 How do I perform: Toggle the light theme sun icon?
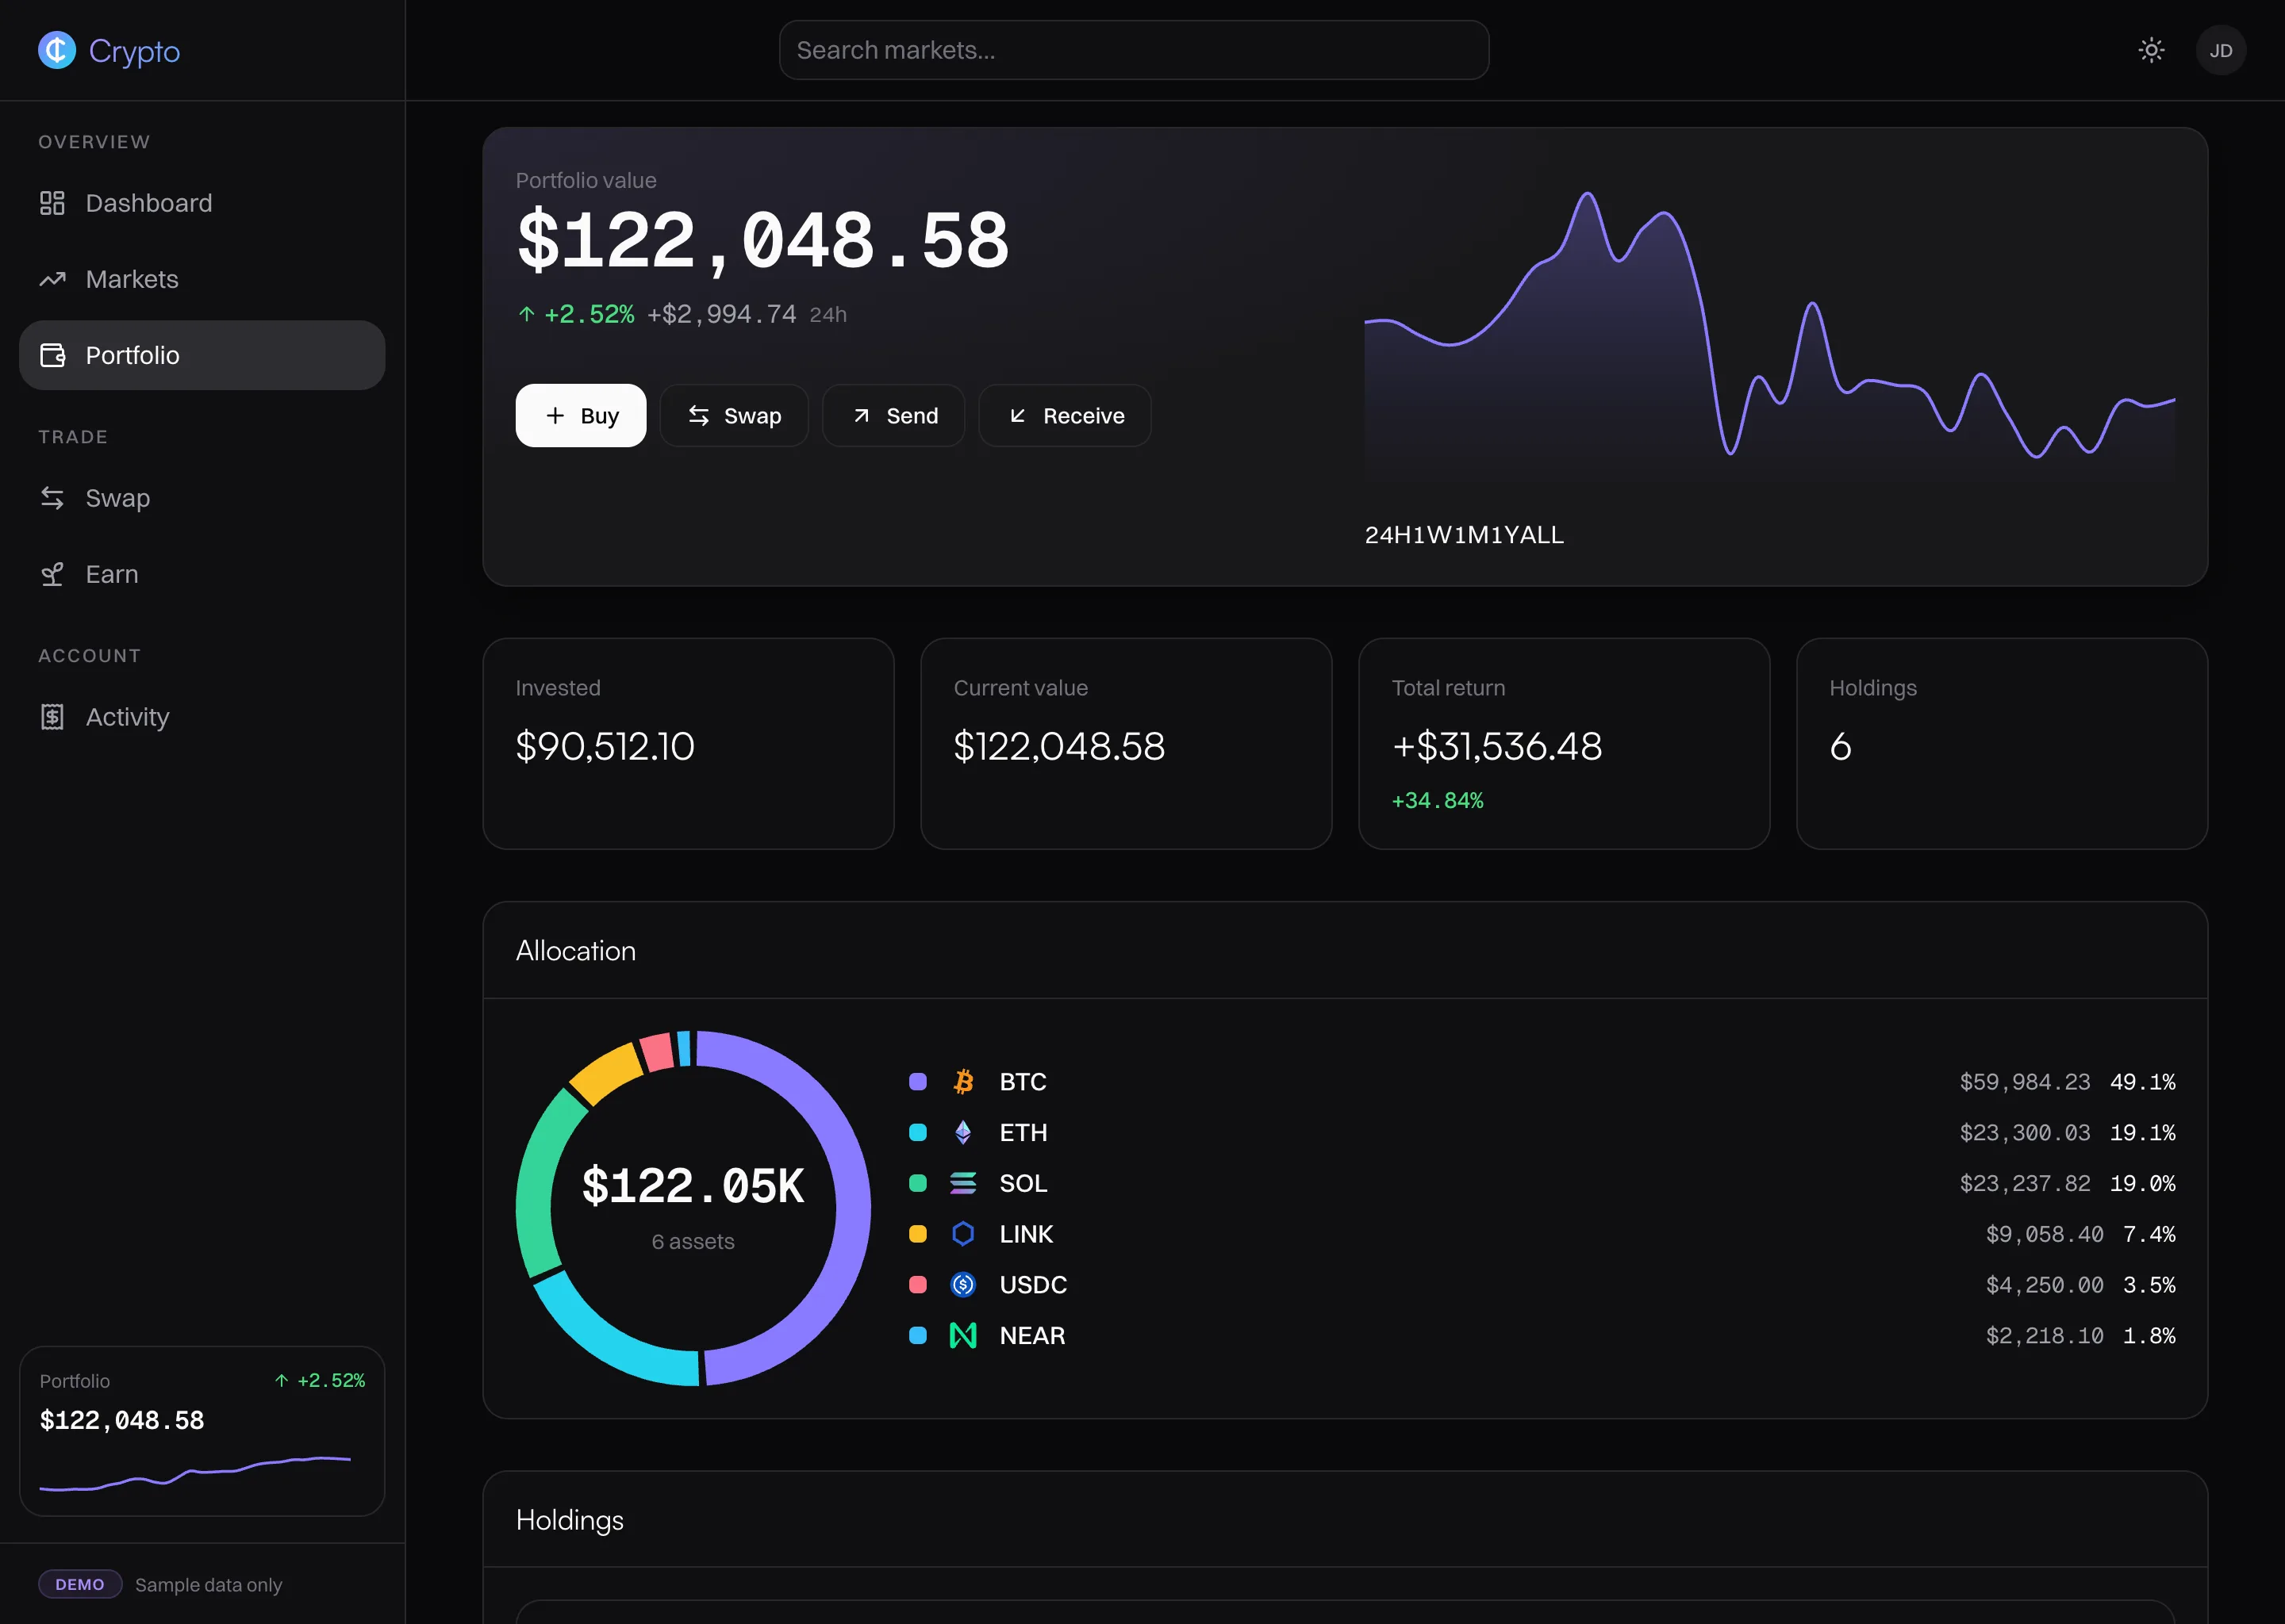coord(2151,50)
